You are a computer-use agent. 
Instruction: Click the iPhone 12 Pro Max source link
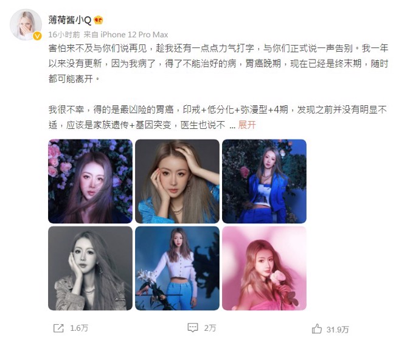[134, 34]
